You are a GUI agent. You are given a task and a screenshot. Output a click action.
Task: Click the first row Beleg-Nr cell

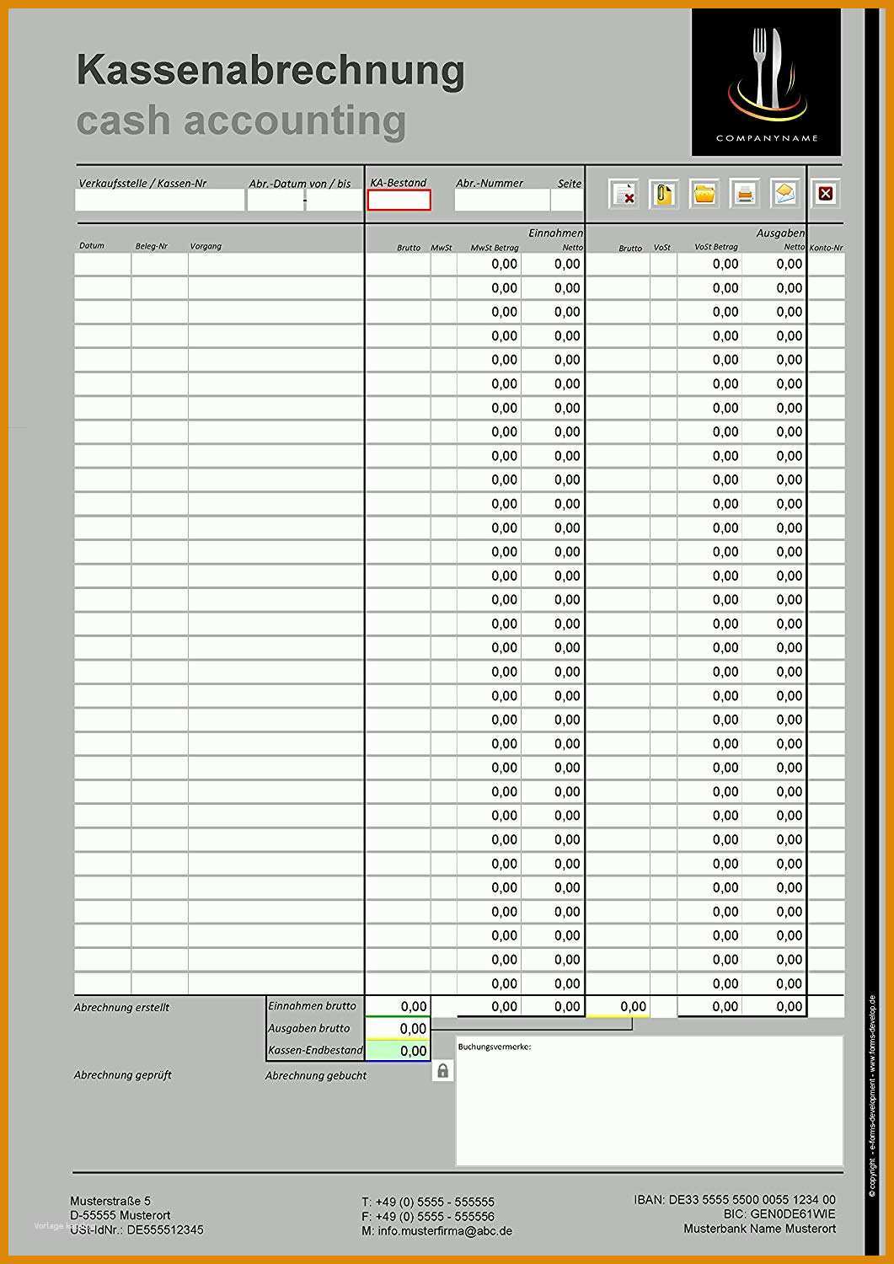pyautogui.click(x=160, y=264)
